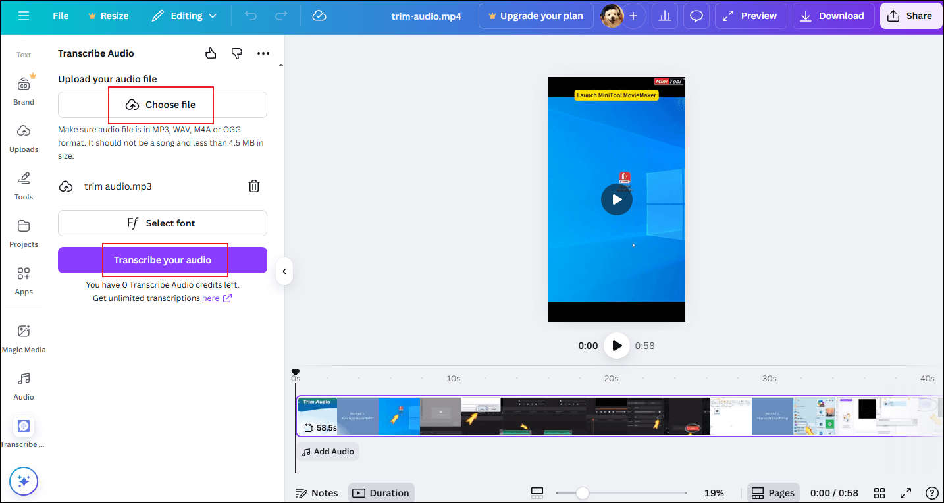Delete trim audio.mp3 with trash icon

click(254, 186)
